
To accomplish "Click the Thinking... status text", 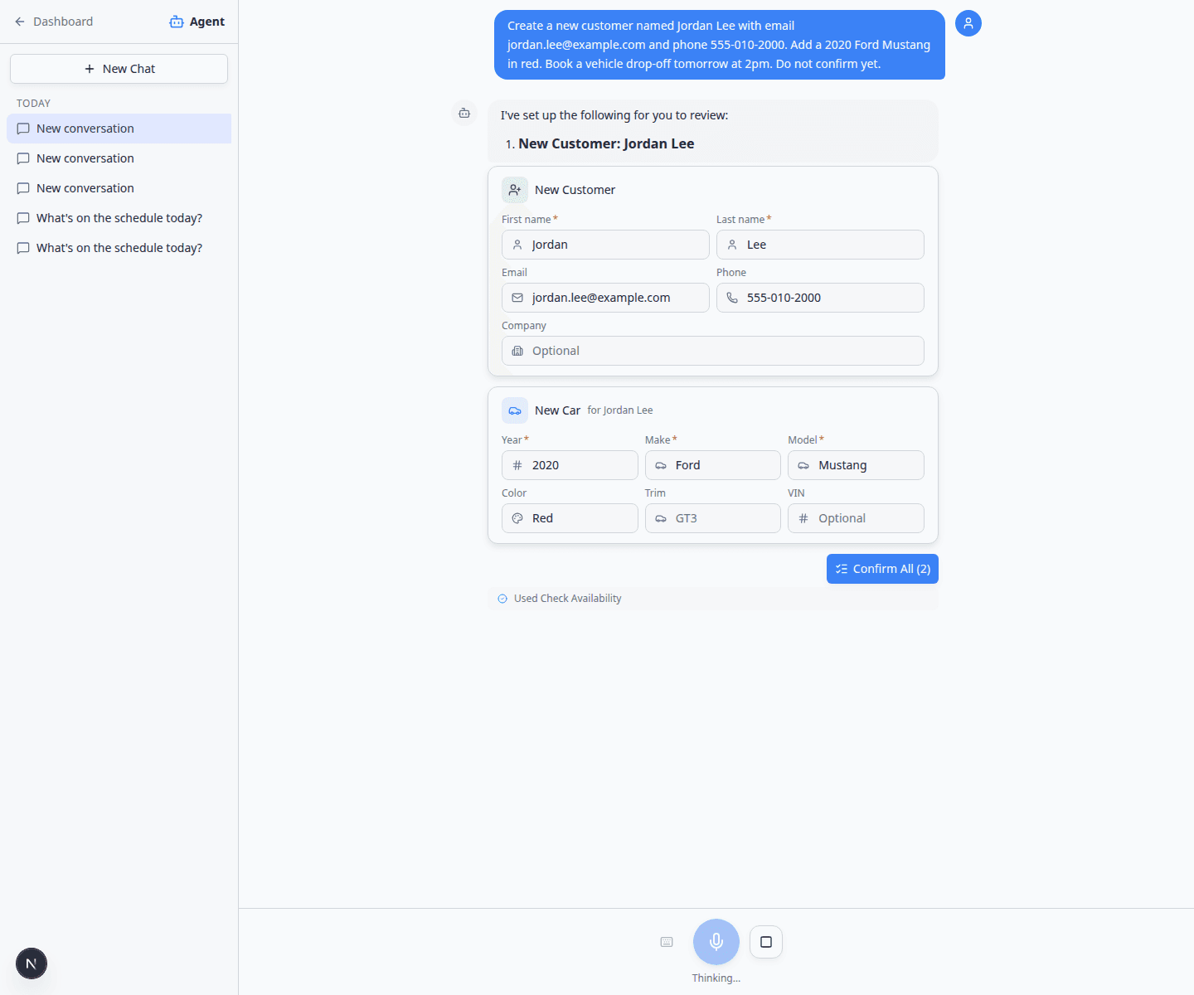I will pos(716,978).
